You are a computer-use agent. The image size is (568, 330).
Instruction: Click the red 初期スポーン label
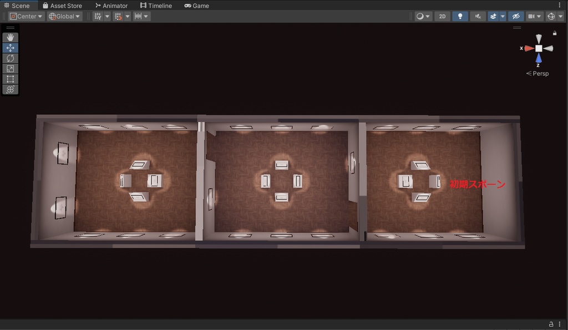click(x=478, y=184)
